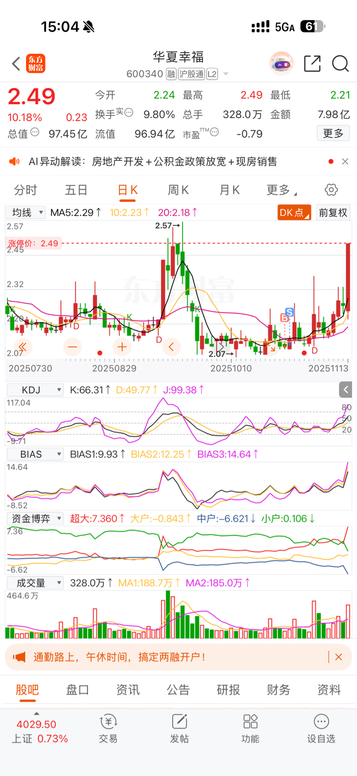Viewport: 357px width, 776px height.
Task: Tap the 涨停价 2.49 label
Action: pyautogui.click(x=33, y=243)
